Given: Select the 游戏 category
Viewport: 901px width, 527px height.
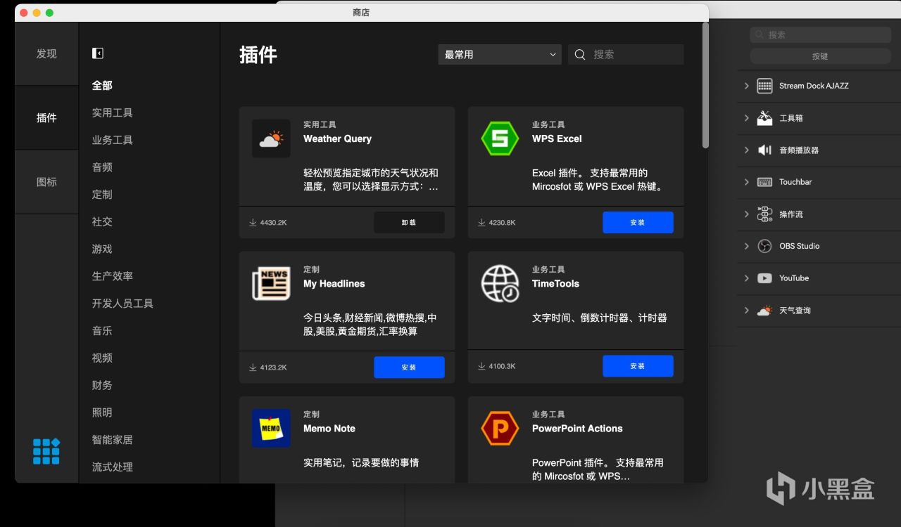Looking at the screenshot, I should pos(102,249).
